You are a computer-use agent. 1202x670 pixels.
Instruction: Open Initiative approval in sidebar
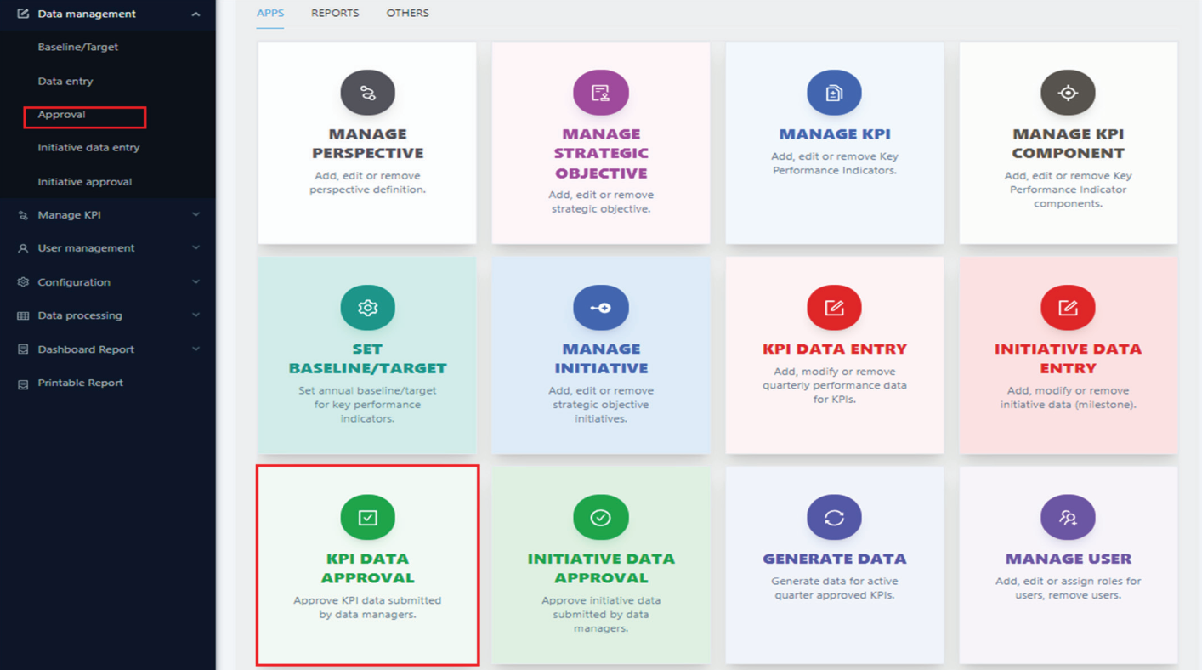pos(85,182)
